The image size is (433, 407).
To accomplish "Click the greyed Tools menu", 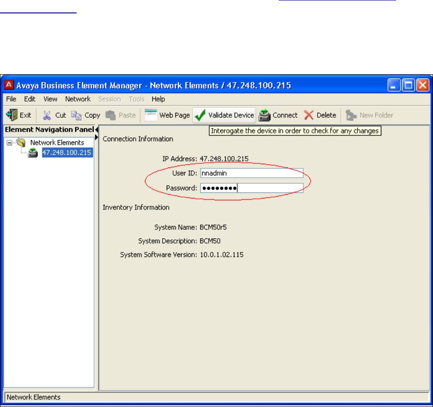I will tap(137, 99).
